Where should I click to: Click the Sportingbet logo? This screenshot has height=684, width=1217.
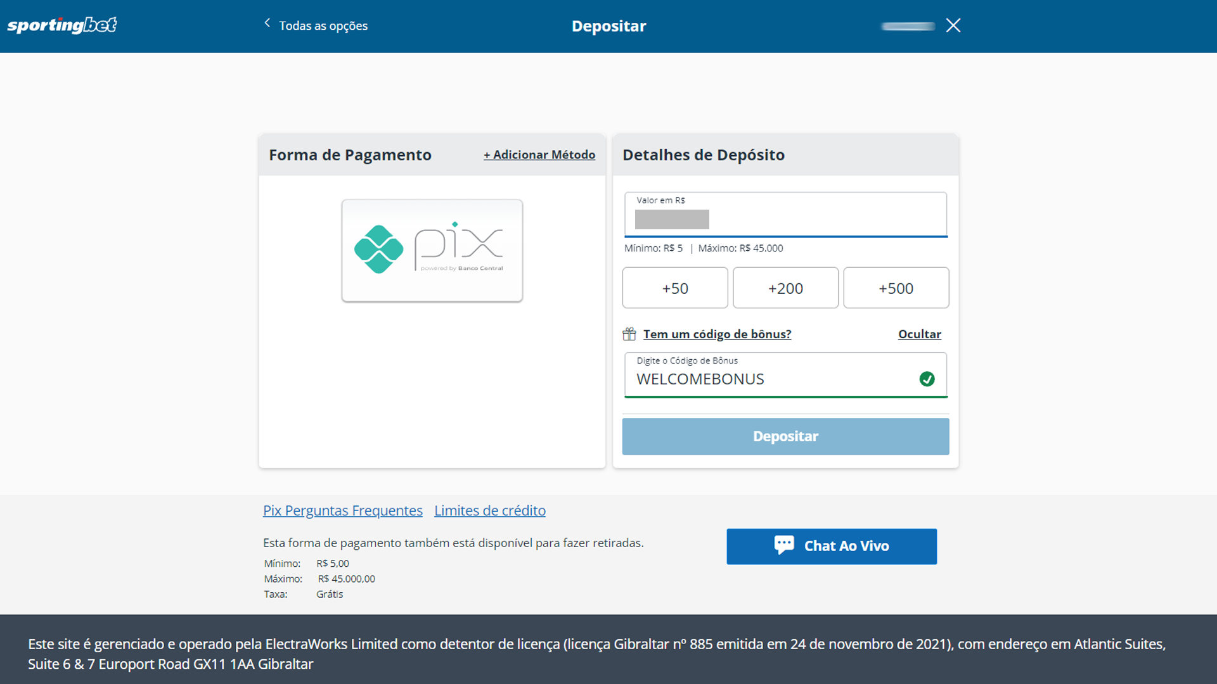point(62,25)
